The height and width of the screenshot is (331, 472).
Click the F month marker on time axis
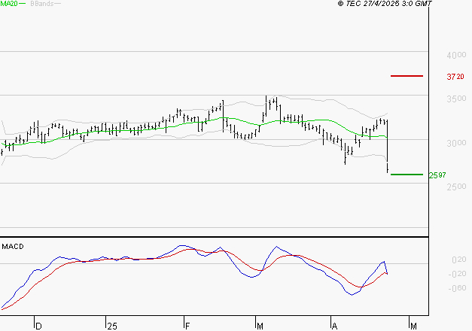(x=187, y=326)
